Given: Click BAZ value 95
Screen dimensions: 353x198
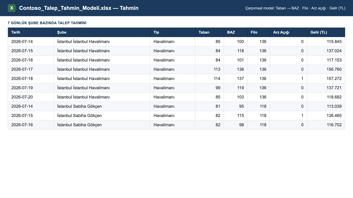Looking at the screenshot, I should pos(242,106).
